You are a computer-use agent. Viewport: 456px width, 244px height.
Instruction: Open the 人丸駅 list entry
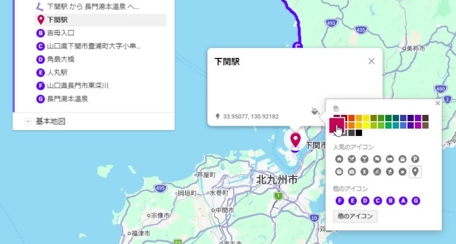(57, 72)
